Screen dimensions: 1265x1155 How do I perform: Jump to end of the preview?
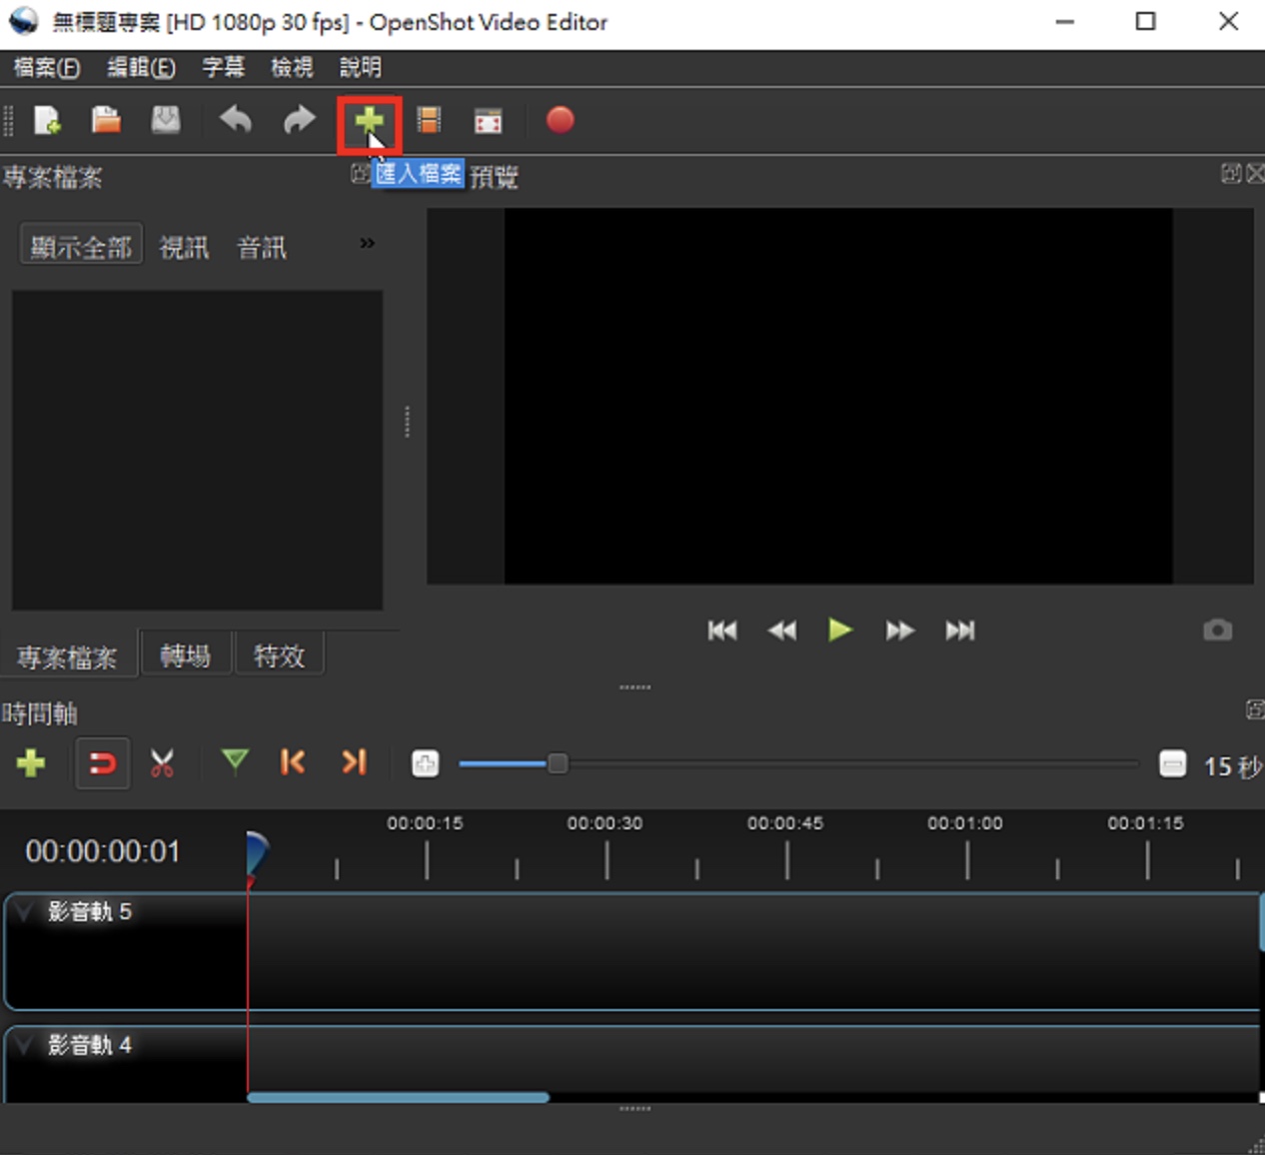(x=960, y=630)
